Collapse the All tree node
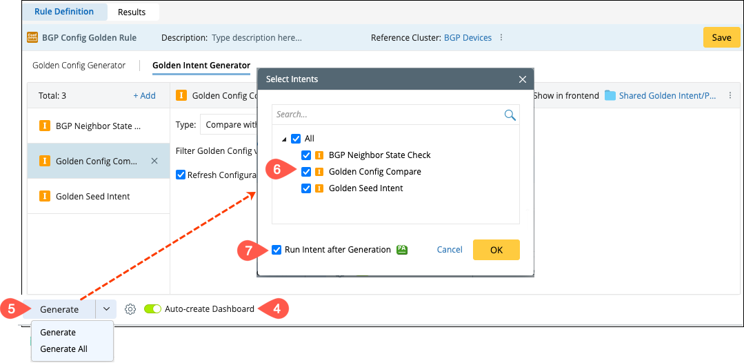This screenshot has width=744, height=363. tap(284, 139)
